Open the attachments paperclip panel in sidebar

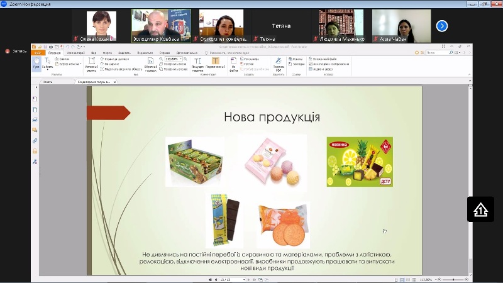(x=35, y=140)
